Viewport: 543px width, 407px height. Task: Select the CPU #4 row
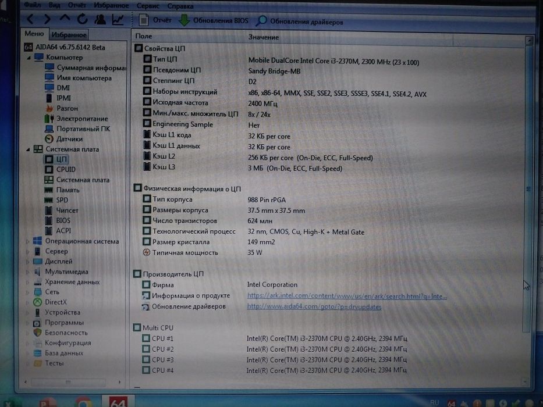point(274,370)
